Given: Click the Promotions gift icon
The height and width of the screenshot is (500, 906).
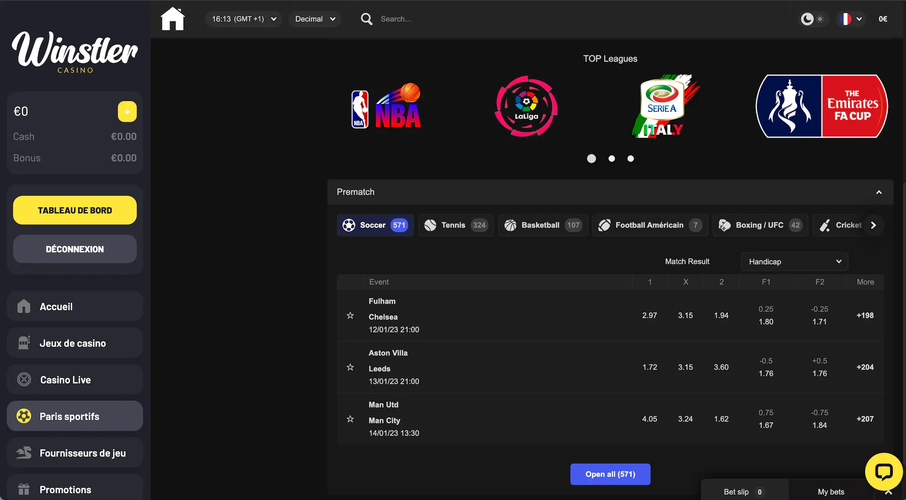Looking at the screenshot, I should (24, 489).
